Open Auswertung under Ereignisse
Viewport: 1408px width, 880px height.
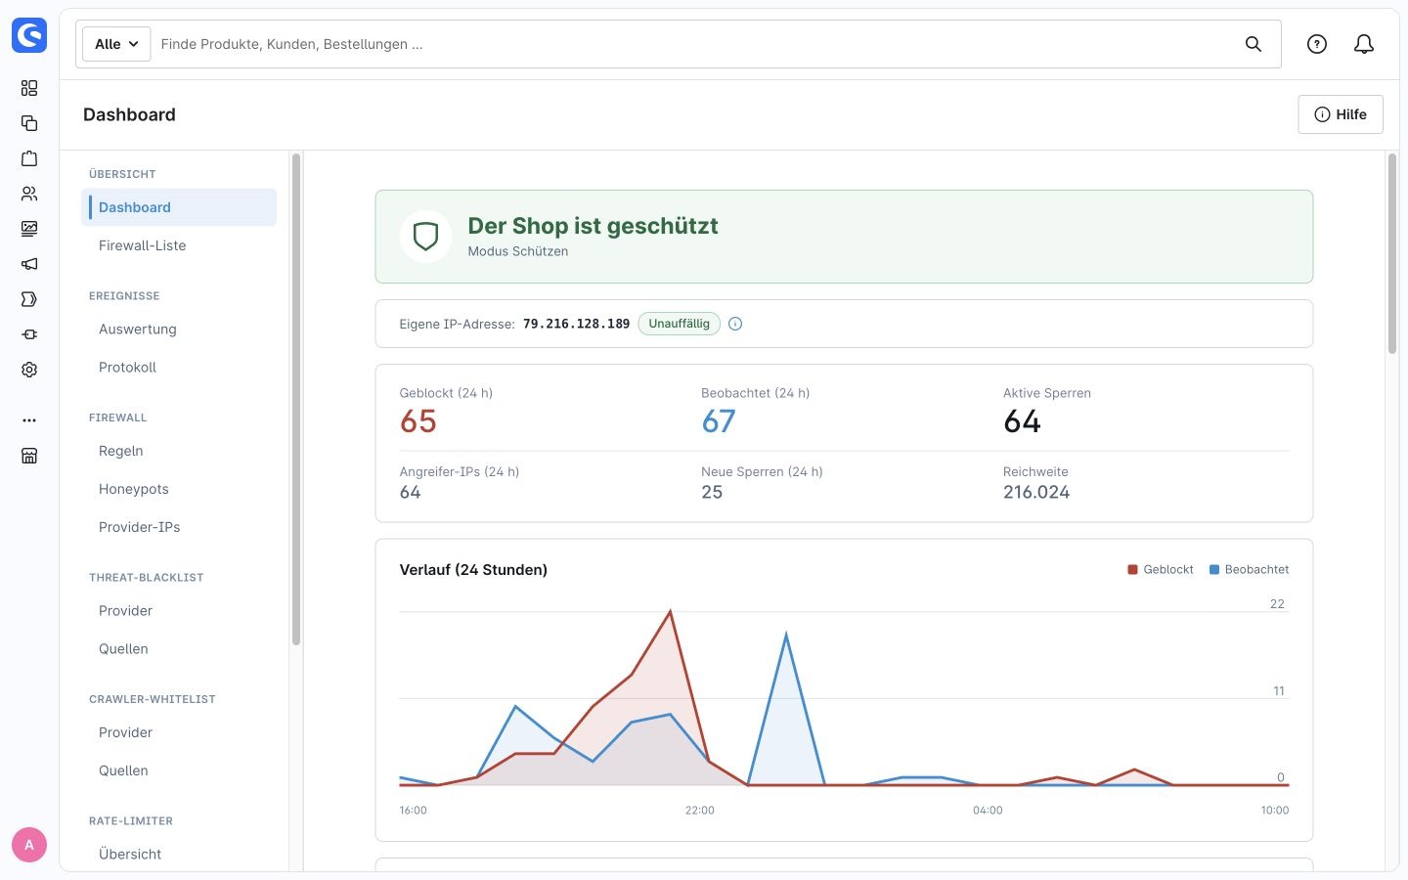pyautogui.click(x=179, y=330)
